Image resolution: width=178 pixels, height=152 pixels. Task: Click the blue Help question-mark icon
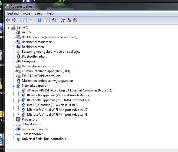pyautogui.click(x=39, y=20)
